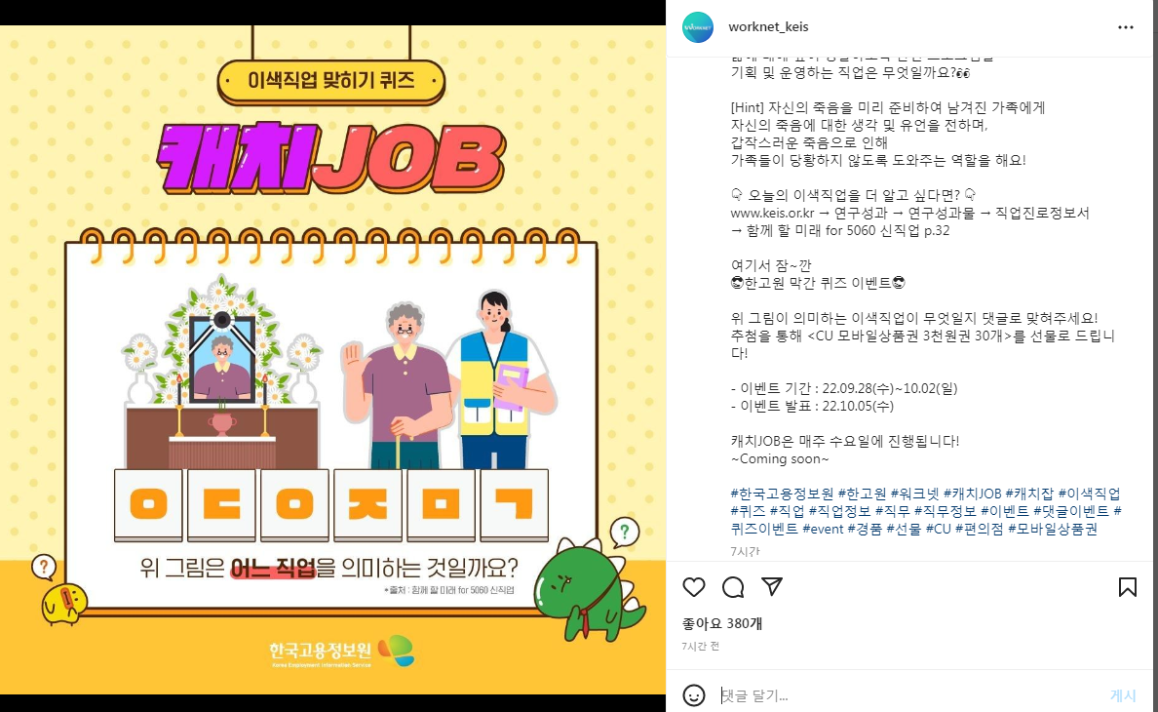1158x712 pixels.
Task: Like the post with the heart icon
Action: [x=693, y=587]
